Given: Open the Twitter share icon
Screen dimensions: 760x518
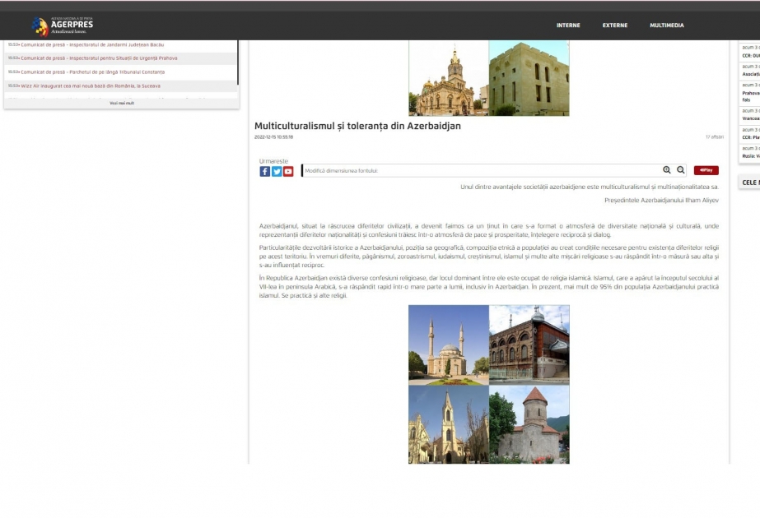Looking at the screenshot, I should pyautogui.click(x=277, y=171).
